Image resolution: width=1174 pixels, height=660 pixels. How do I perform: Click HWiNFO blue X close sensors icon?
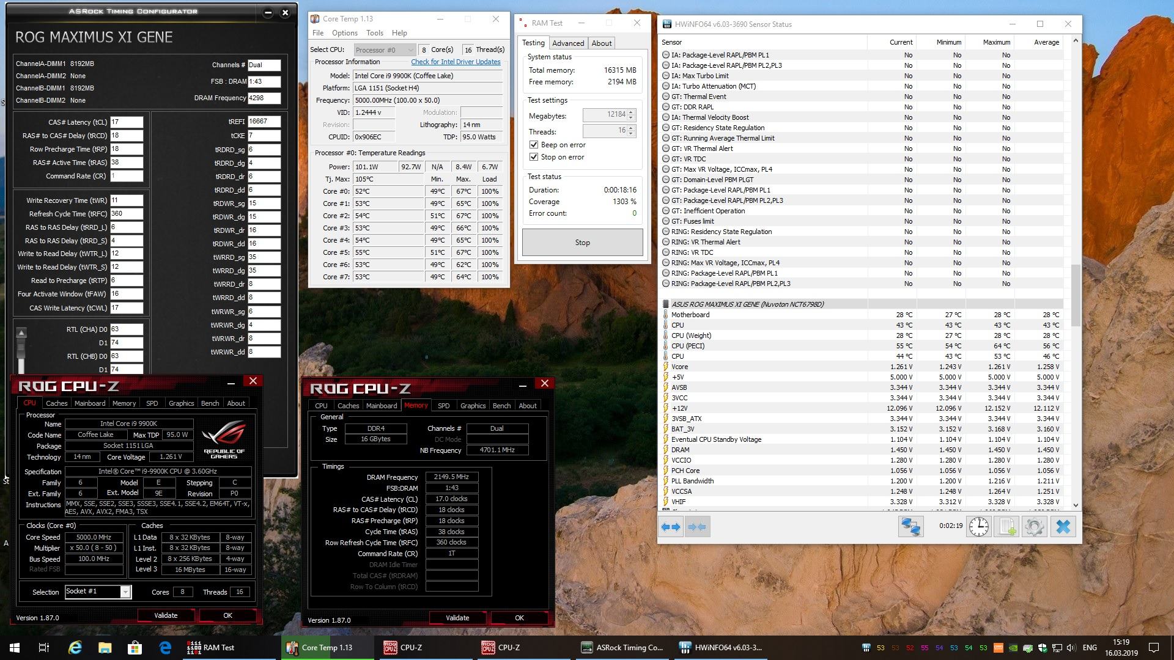tap(1063, 527)
